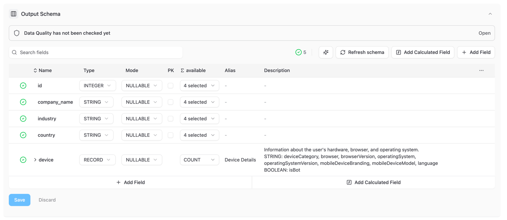This screenshot has height=220, width=507.
Task: Open COUNT aggregation dropdown for device
Action: [199, 160]
